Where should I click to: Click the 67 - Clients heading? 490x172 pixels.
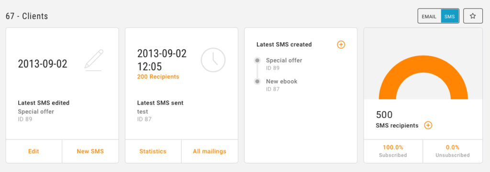27,16
